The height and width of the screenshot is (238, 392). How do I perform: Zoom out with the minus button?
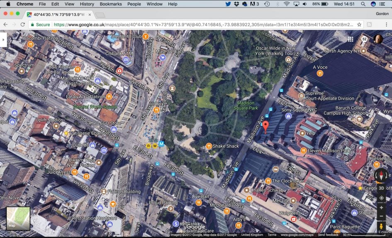pyautogui.click(x=381, y=216)
